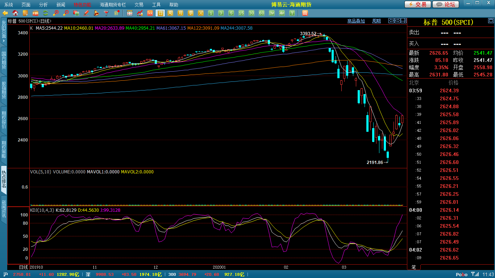Click the 日线 label at chart bottom
The height and width of the screenshot is (278, 495).
point(23,267)
